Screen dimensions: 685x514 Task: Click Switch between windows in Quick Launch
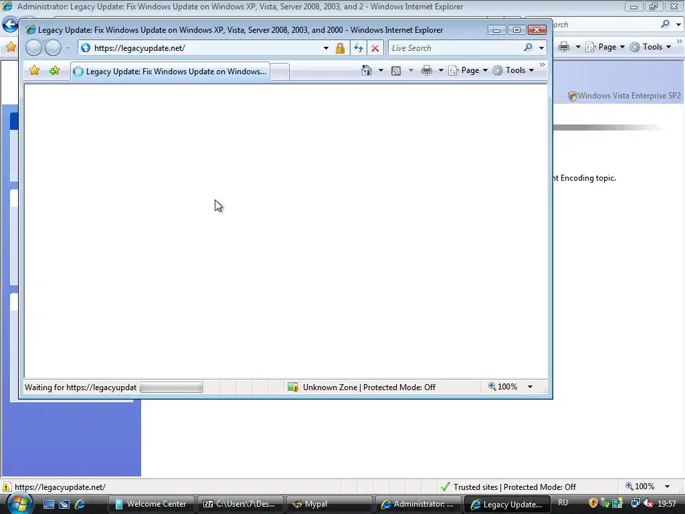pos(64,504)
